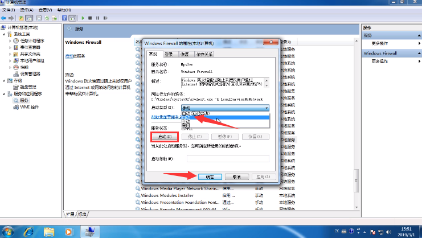This screenshot has height=238, width=422.
Task: Launch Internet Explorer from the taskbar
Action: 28,232
